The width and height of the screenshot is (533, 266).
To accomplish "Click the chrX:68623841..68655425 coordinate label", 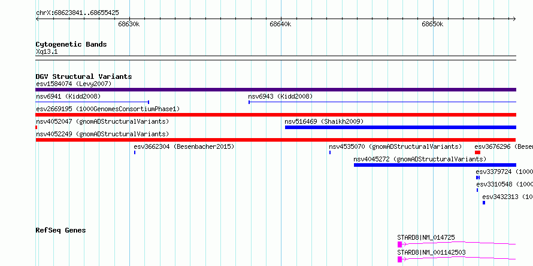I will [x=77, y=13].
